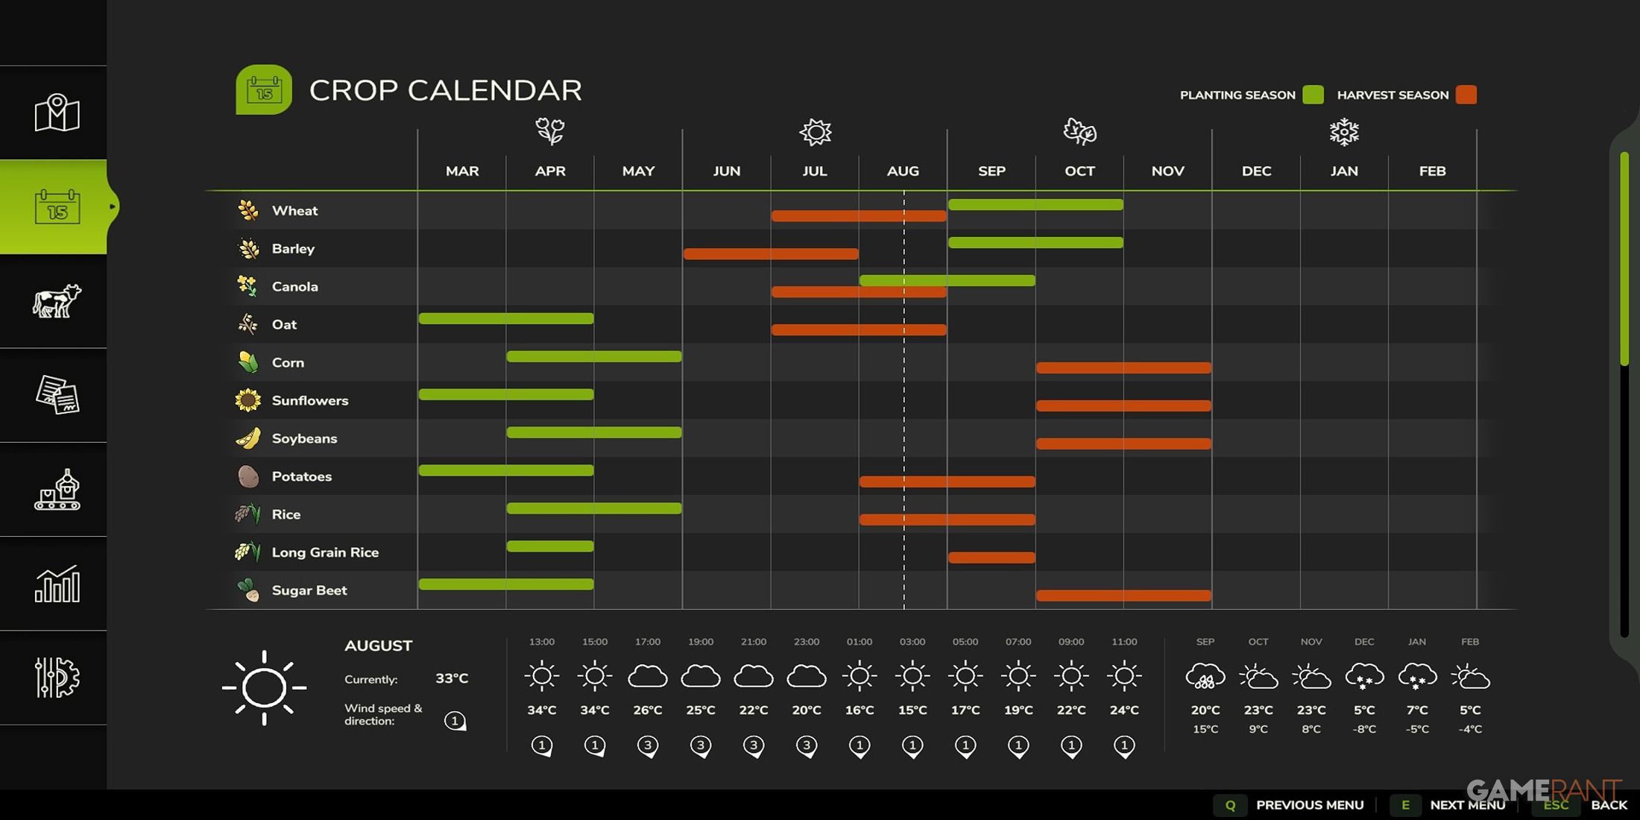Select the machinery/equipment icon in sidebar

[x=57, y=490]
